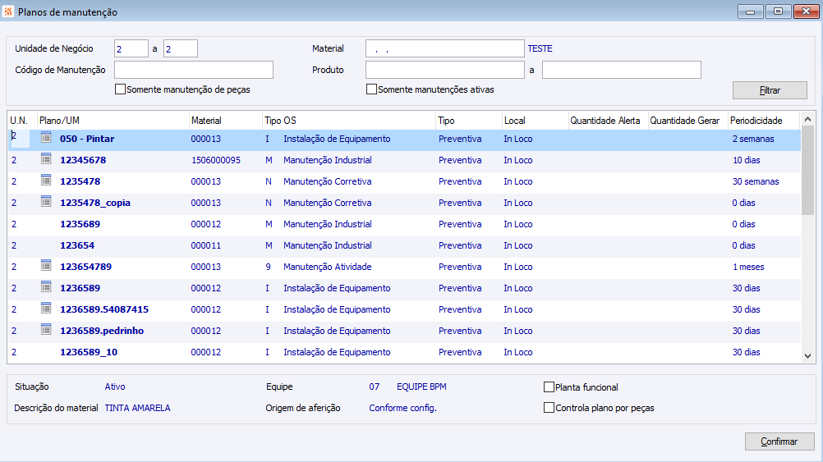Click the application icon in title bar

click(x=8, y=11)
